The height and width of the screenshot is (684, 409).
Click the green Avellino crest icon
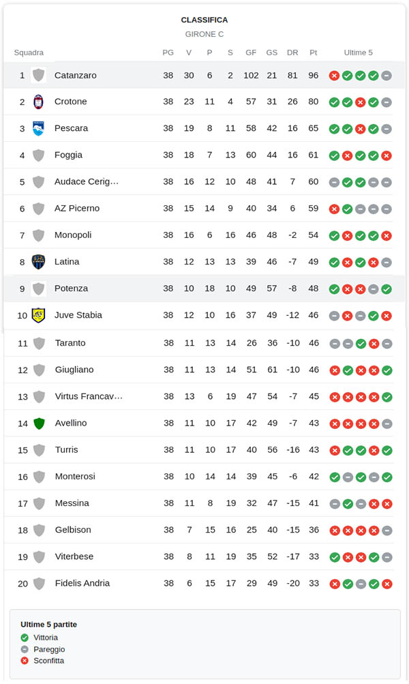[x=39, y=423]
